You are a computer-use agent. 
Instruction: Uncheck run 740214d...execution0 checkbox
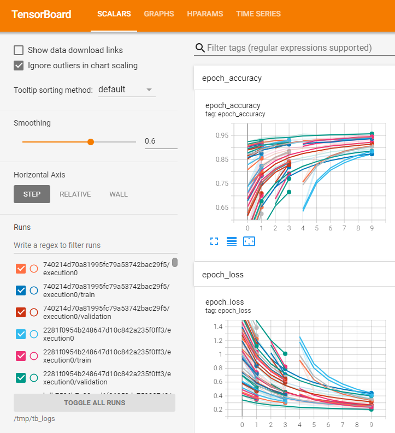(21, 269)
